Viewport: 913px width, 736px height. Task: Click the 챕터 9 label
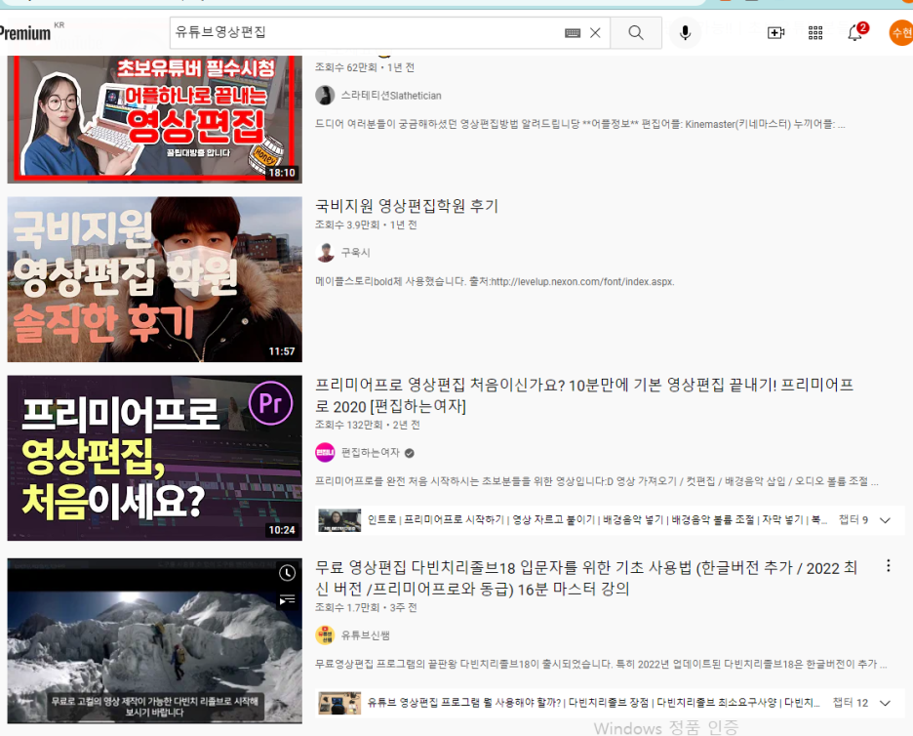pyautogui.click(x=853, y=520)
